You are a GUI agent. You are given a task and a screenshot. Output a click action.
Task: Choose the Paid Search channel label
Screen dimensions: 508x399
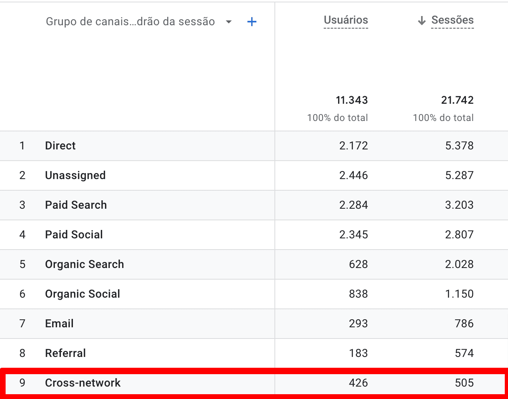[76, 205]
